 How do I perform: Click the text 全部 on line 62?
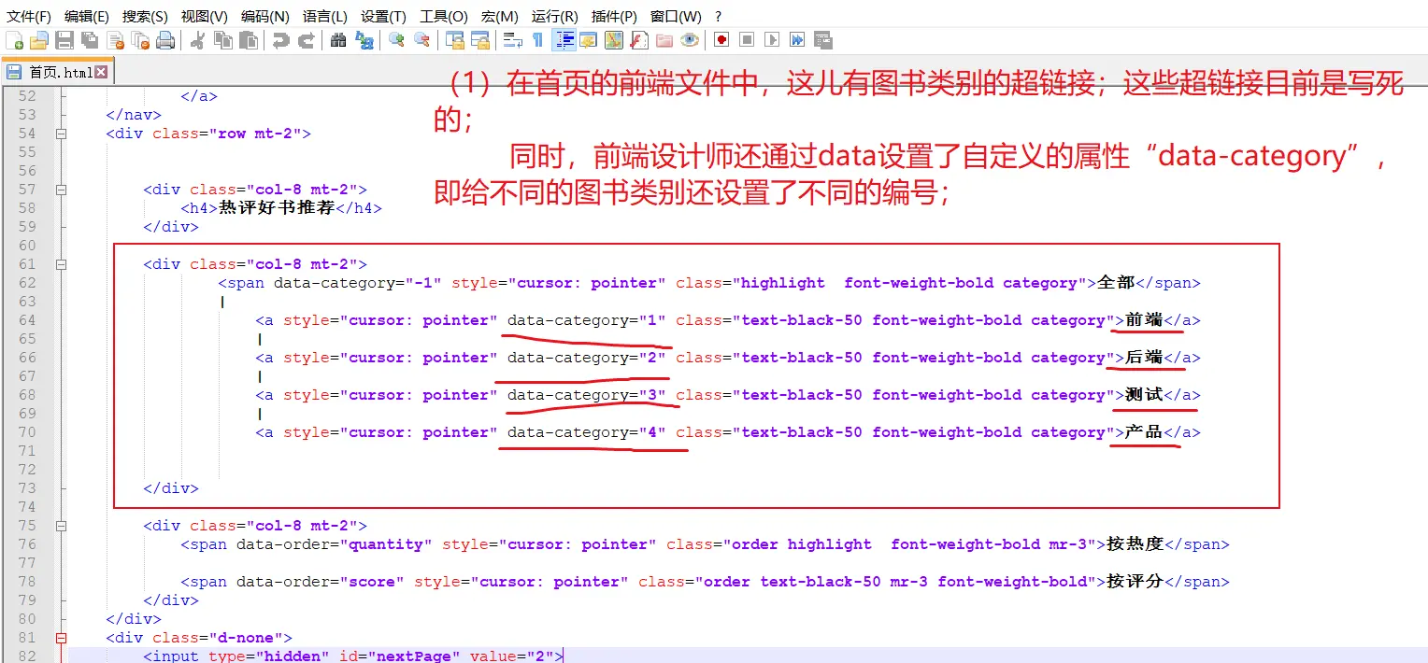[x=1116, y=283]
